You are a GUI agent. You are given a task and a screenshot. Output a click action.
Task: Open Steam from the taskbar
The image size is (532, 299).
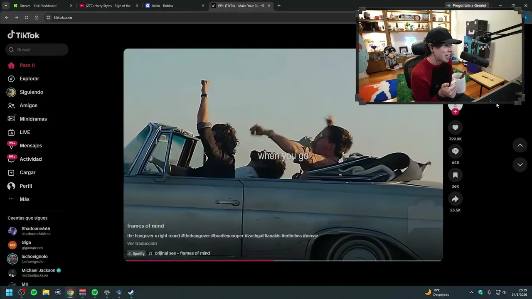pyautogui.click(x=131, y=292)
